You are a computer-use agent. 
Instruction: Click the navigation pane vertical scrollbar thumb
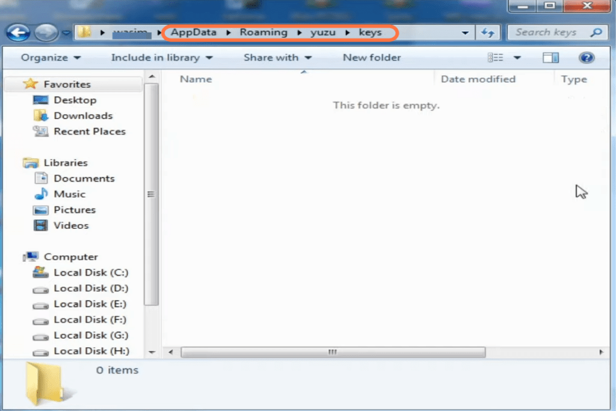click(151, 194)
